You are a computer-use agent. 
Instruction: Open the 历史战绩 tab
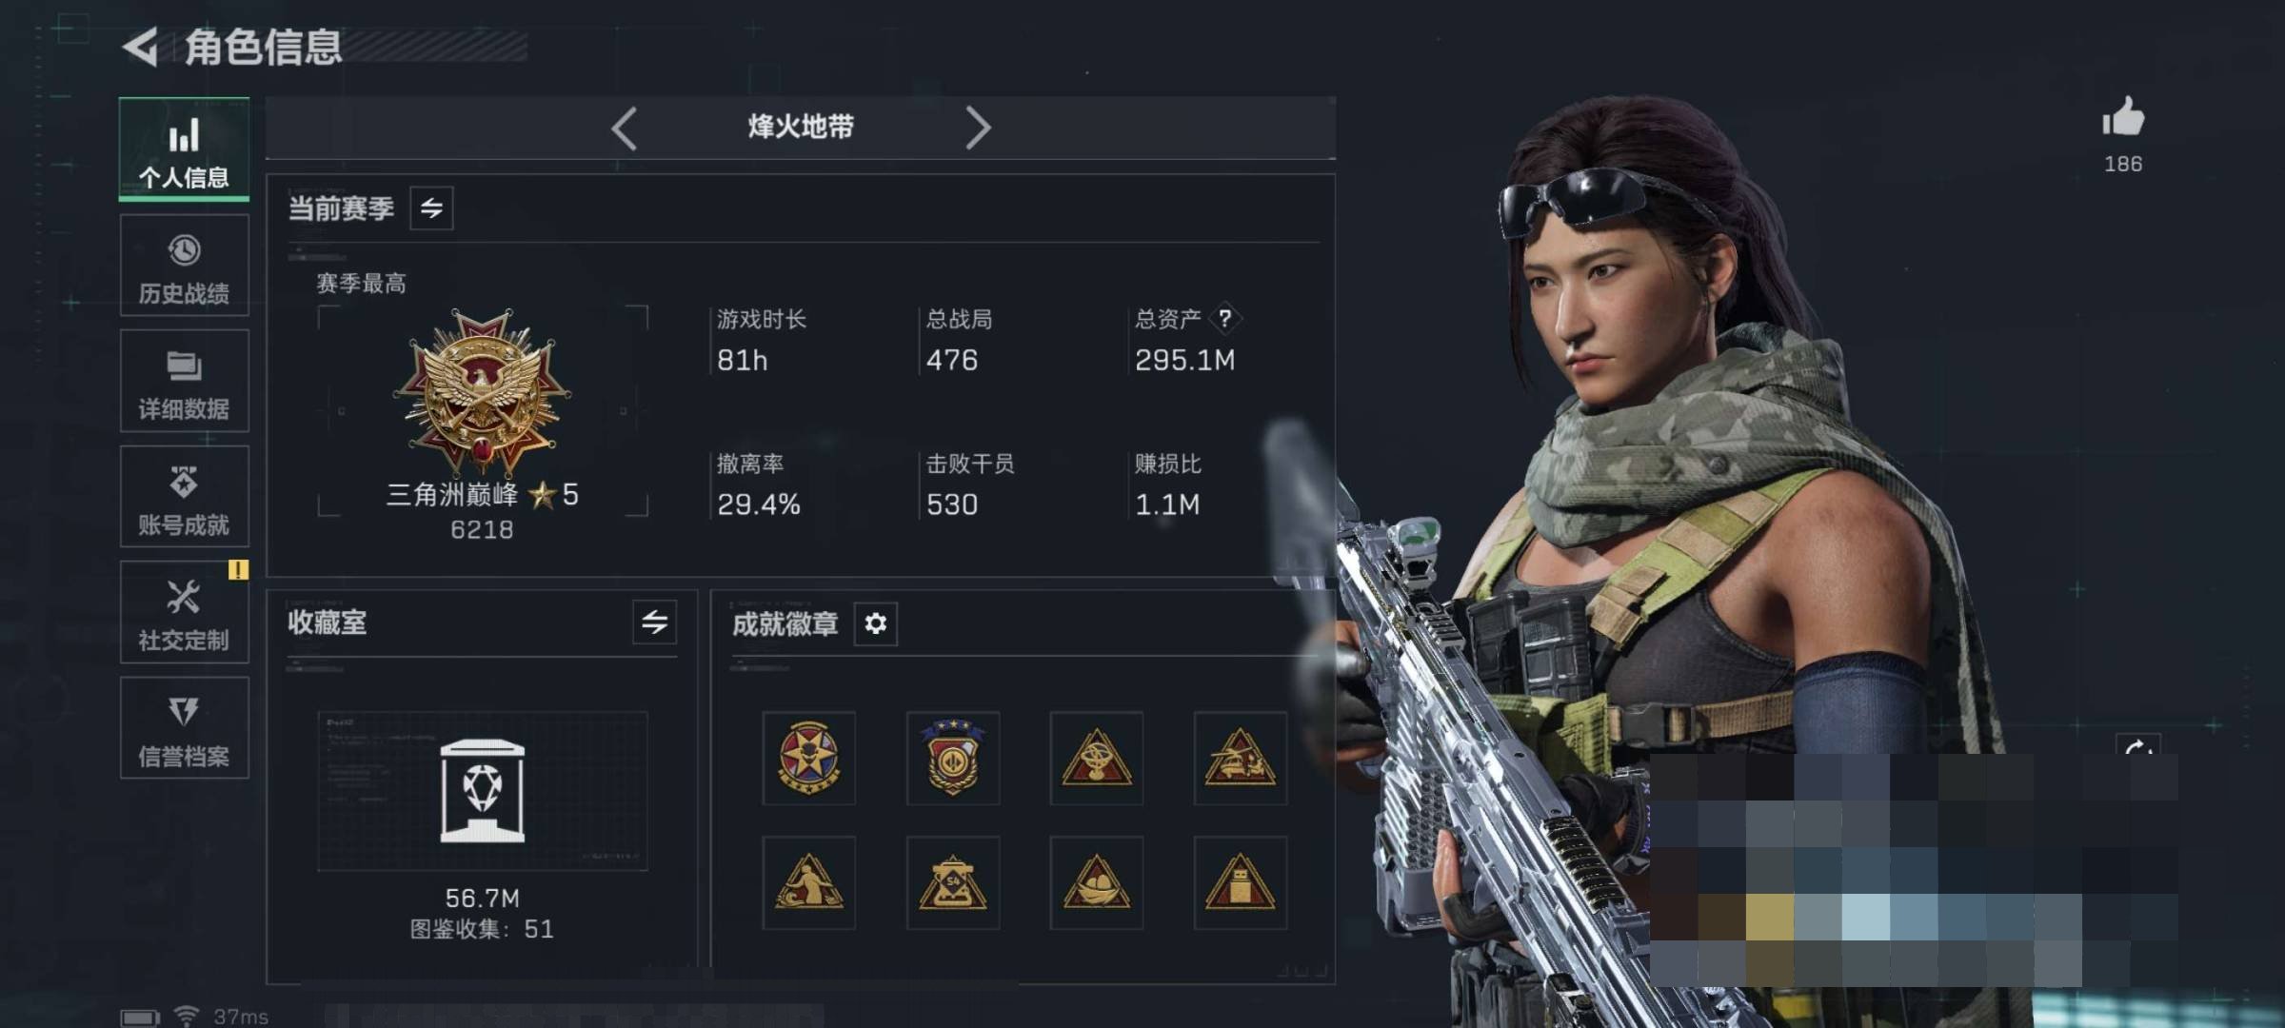pyautogui.click(x=184, y=266)
